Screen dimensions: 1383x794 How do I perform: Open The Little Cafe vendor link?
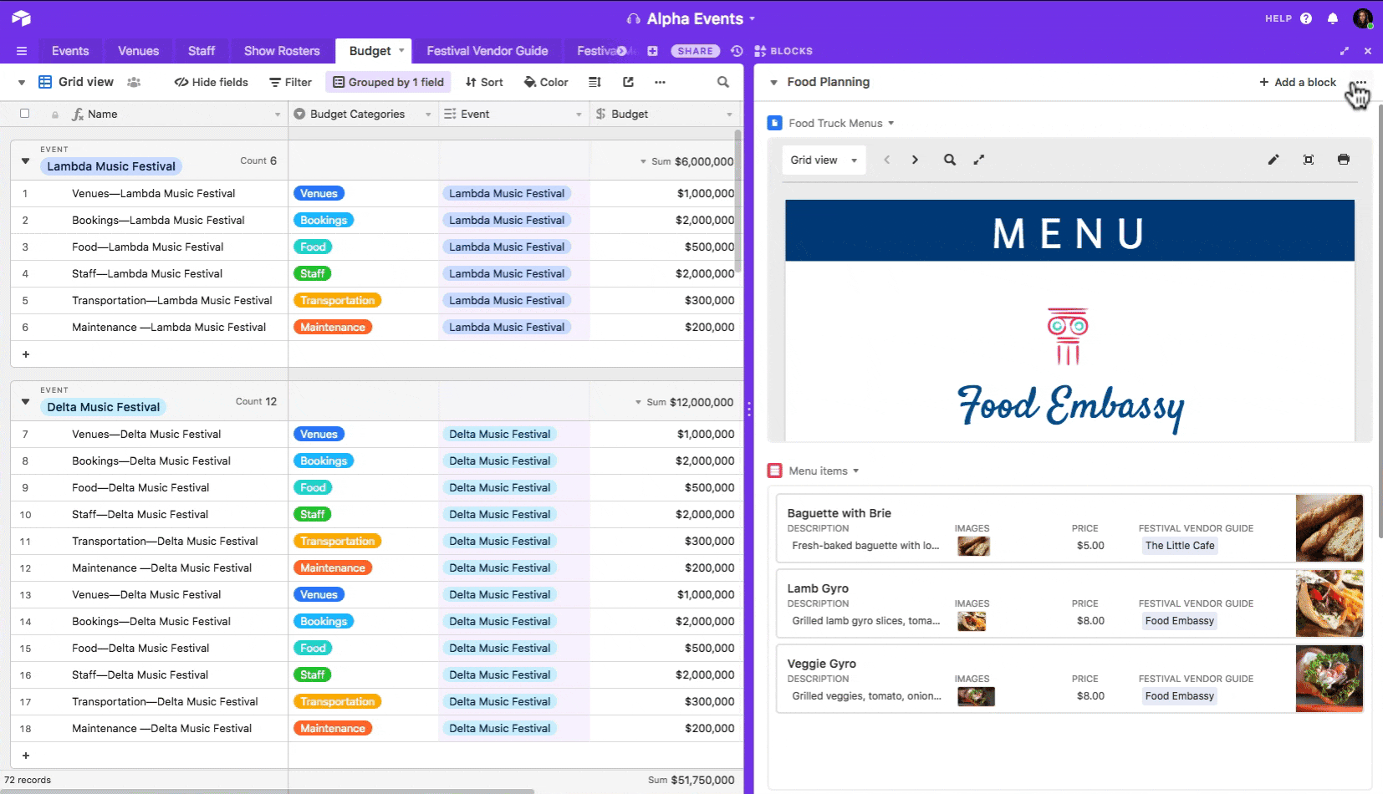coord(1180,546)
